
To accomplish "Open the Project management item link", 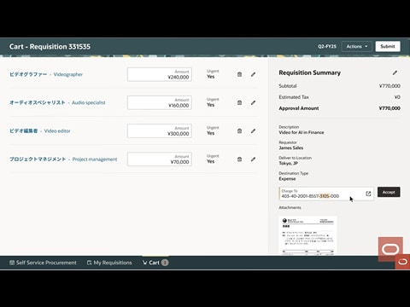I will (x=63, y=159).
